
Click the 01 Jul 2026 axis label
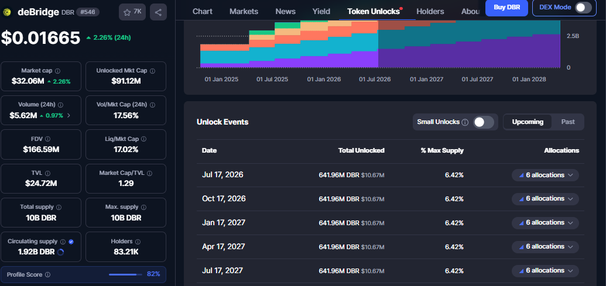tap(375, 80)
